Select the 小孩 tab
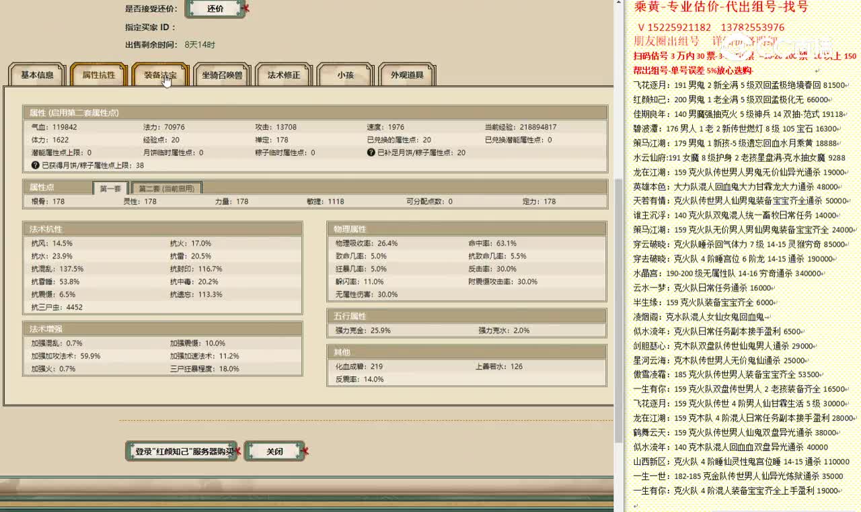This screenshot has height=512, width=861. [x=346, y=75]
